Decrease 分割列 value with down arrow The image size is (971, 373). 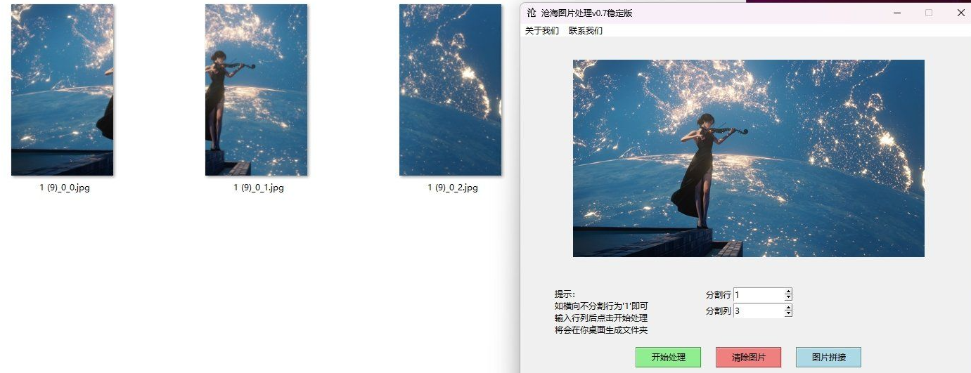(x=788, y=313)
